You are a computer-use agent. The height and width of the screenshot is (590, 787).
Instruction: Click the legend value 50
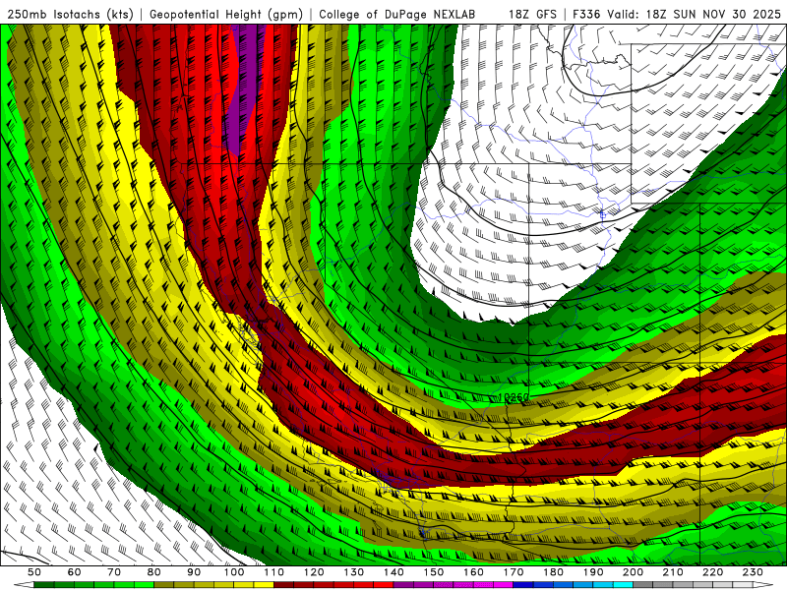point(34,572)
